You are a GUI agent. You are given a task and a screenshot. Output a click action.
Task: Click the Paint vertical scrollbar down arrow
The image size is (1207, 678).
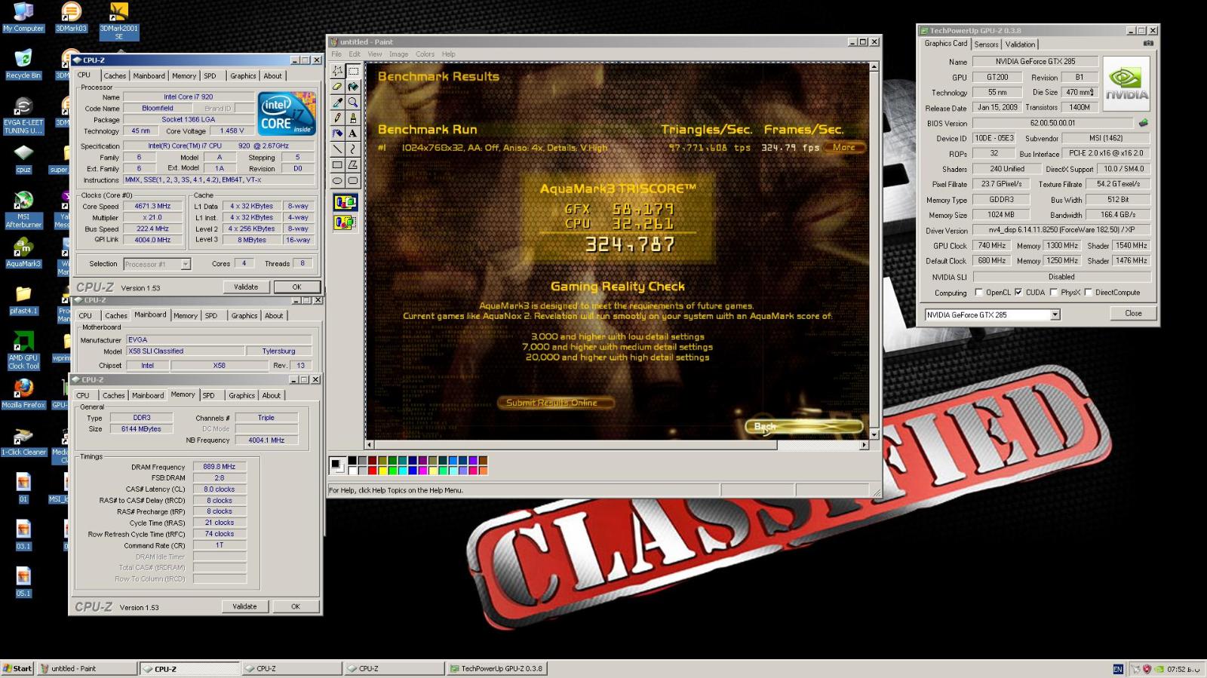(x=874, y=434)
